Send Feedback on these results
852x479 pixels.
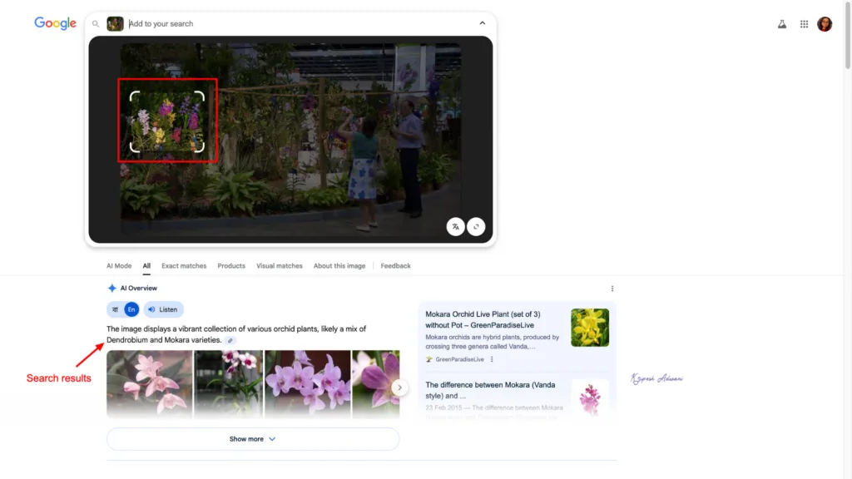point(395,265)
